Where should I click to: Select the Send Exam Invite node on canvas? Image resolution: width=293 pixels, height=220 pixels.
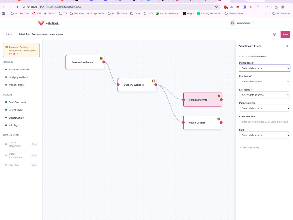click(202, 100)
